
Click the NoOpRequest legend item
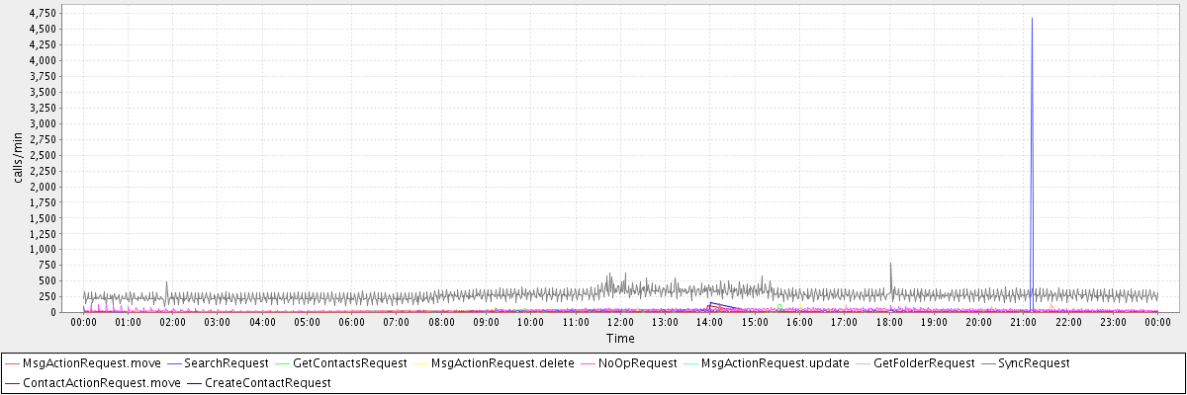(638, 363)
